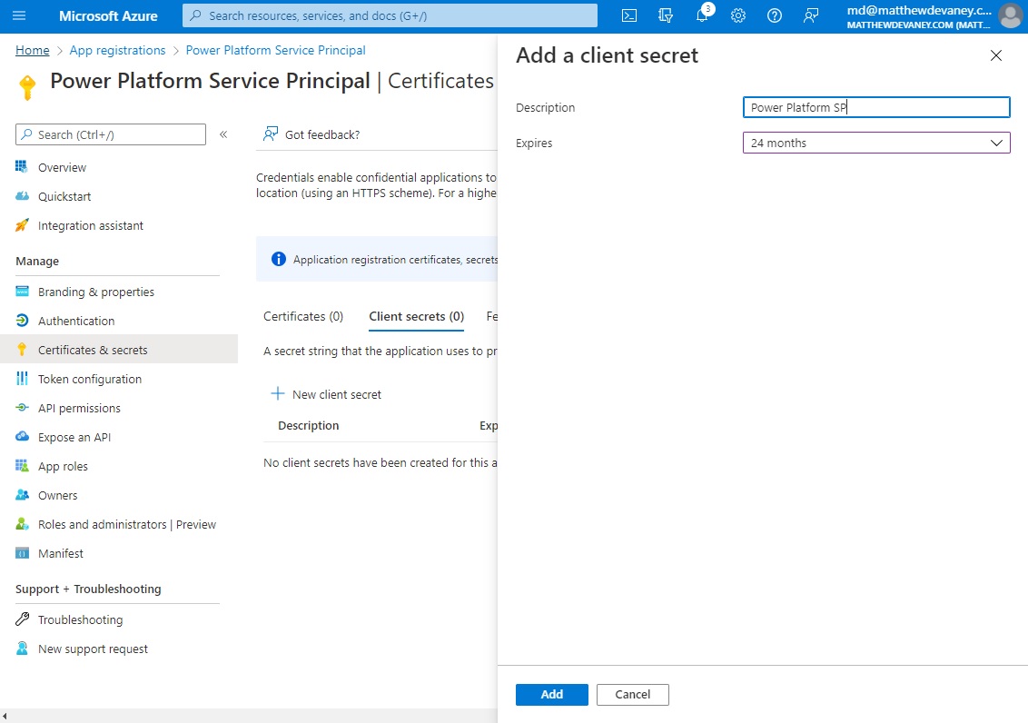Click the Add button
Viewport: 1028px width, 723px height.
tap(551, 694)
